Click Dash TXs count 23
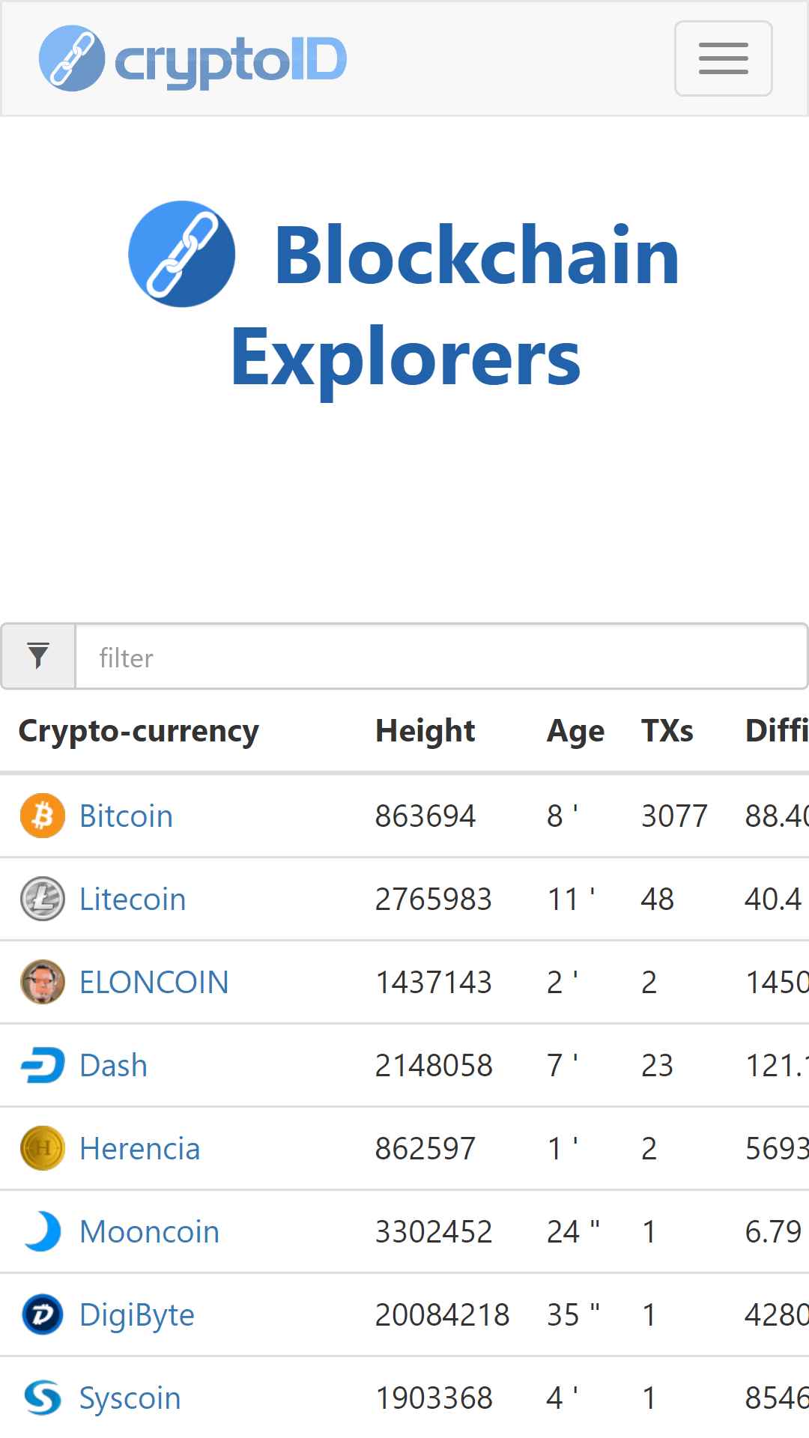809x1438 pixels. tap(658, 1065)
